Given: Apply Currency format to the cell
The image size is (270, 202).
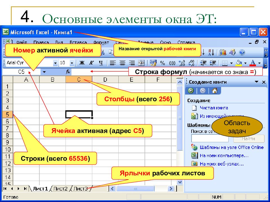Looking at the screenshot, I should [153, 63].
